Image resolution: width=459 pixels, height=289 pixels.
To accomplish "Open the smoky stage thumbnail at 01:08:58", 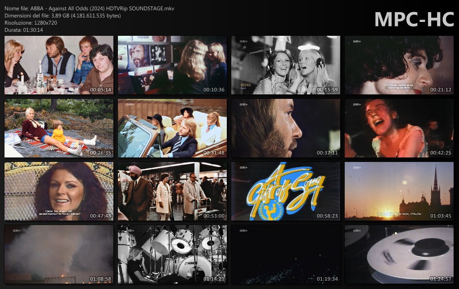I will click(x=59, y=255).
